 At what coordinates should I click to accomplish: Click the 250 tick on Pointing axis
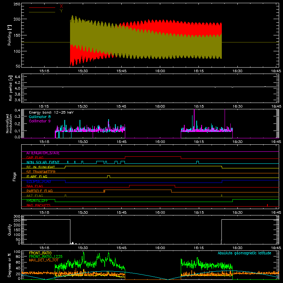tap(17, 4)
